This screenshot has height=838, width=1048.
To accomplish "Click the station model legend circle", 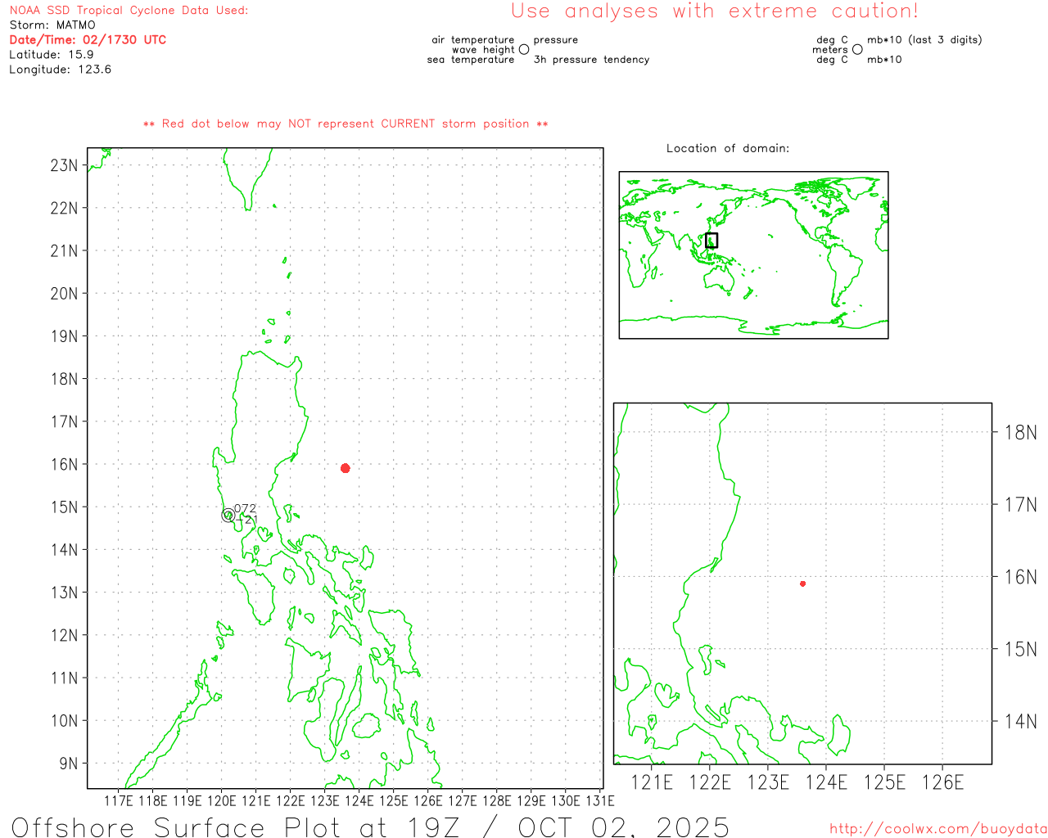I will coord(524,50).
